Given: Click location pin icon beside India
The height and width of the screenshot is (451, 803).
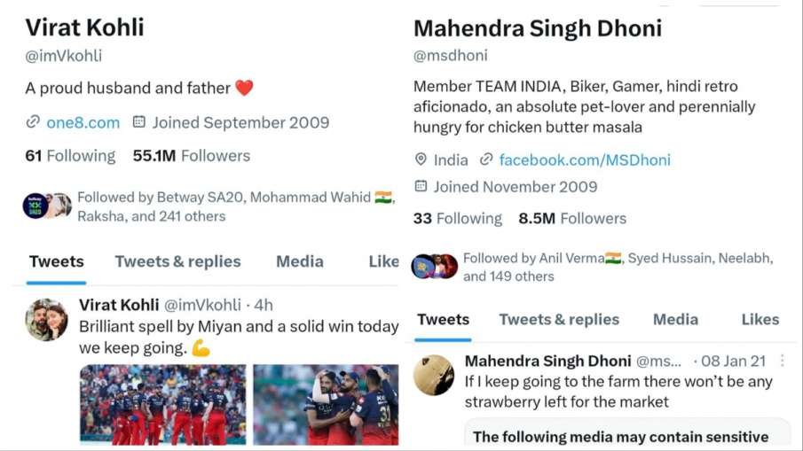Looking at the screenshot, I should pos(421,159).
